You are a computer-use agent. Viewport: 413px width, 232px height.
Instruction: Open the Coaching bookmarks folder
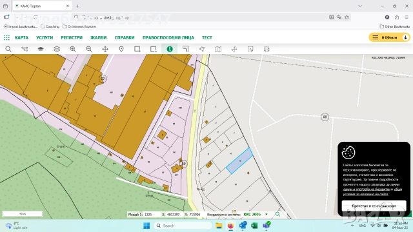(50, 26)
